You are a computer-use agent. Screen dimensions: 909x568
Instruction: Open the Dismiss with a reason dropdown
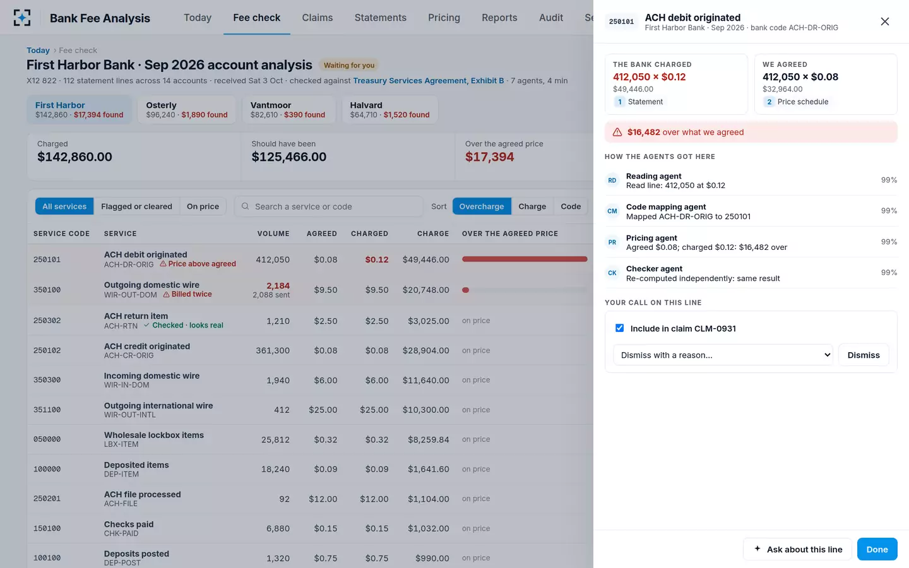723,355
